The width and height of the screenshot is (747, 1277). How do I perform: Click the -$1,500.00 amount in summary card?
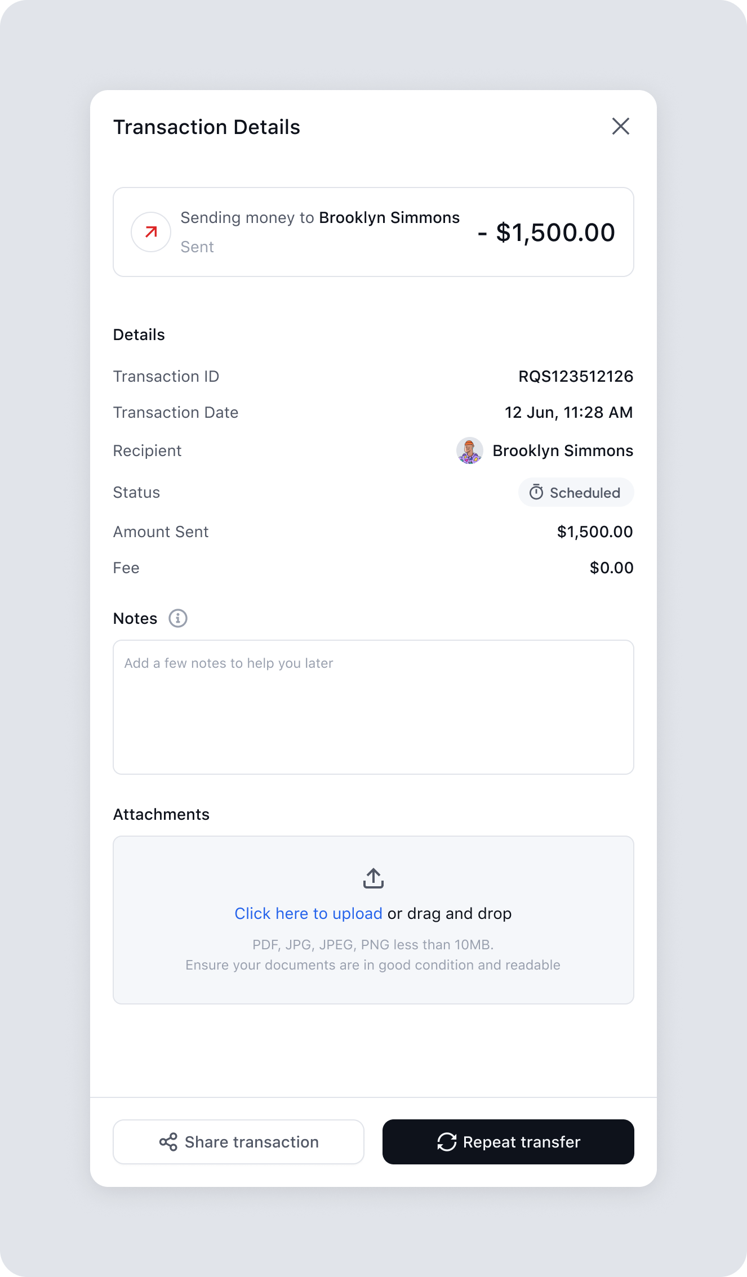[x=546, y=233]
